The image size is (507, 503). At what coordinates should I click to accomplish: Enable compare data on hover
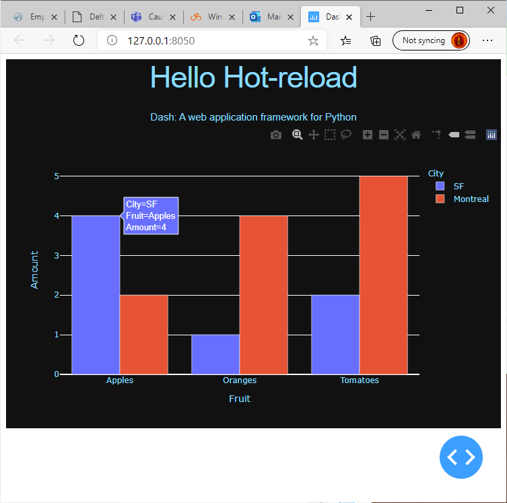[x=470, y=135]
